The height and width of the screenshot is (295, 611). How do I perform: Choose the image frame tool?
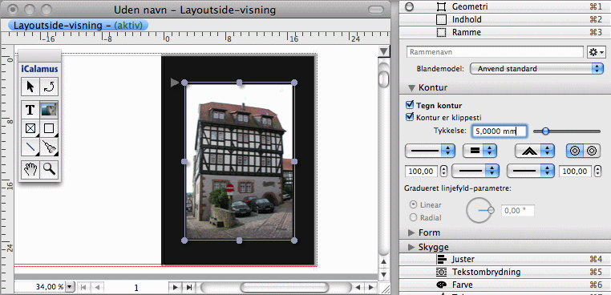point(50,110)
